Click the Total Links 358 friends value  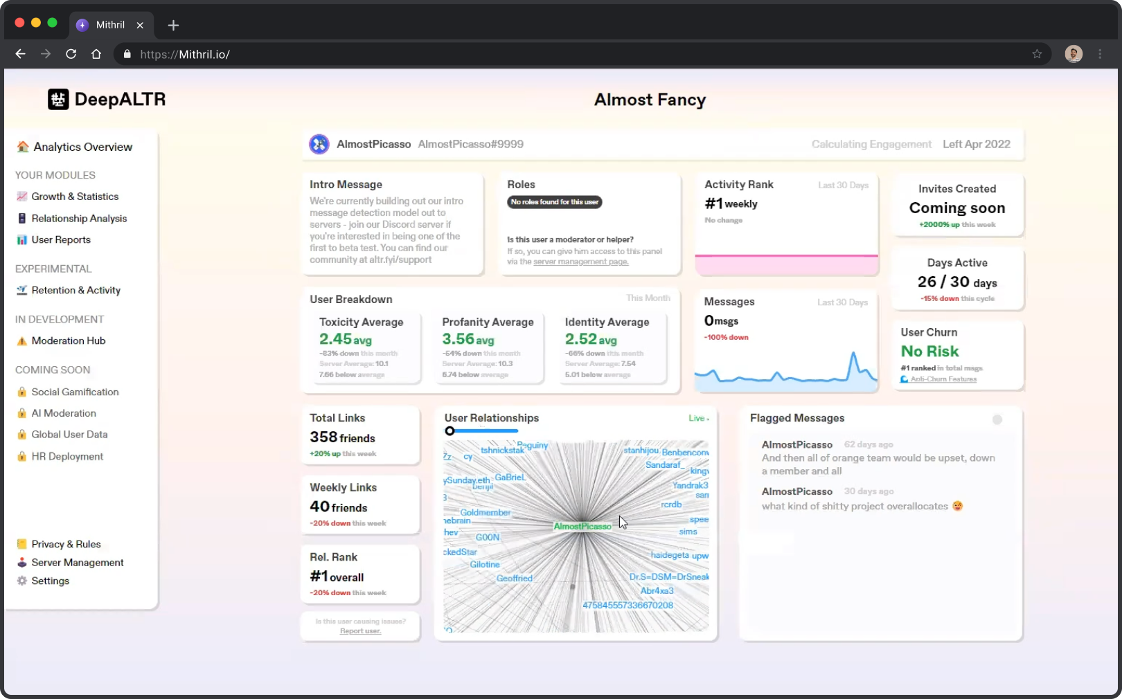[342, 437]
